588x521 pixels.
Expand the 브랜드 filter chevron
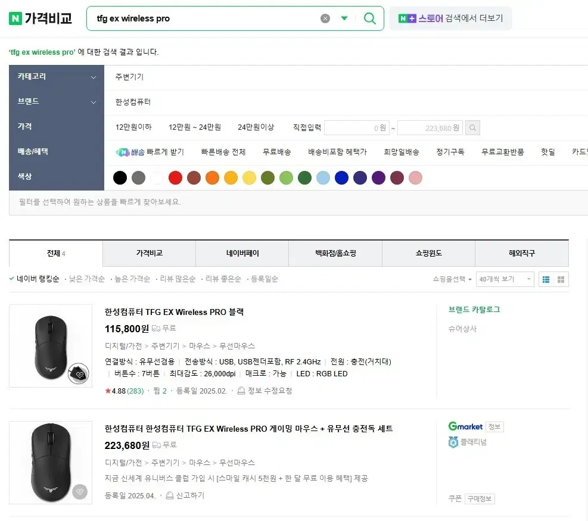tap(94, 102)
